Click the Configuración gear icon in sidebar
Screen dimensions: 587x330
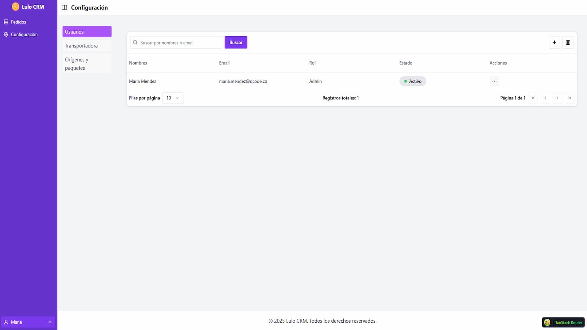tap(6, 34)
